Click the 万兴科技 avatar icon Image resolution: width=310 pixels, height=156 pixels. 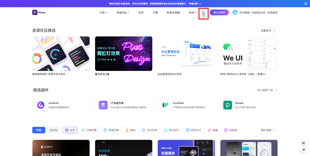coord(235,12)
